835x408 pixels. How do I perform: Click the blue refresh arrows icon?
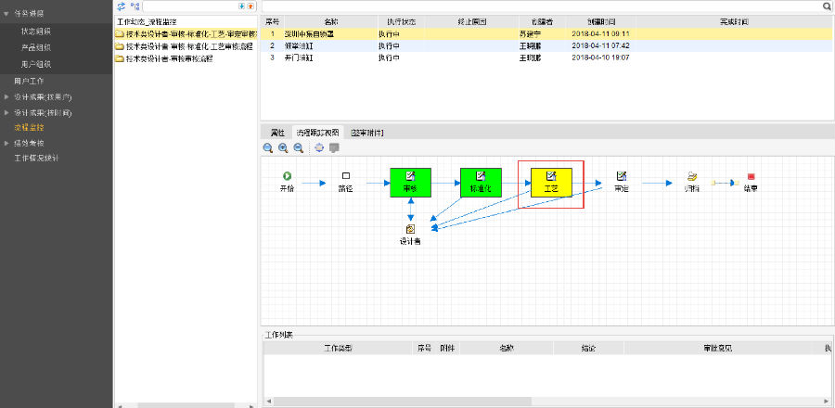pyautogui.click(x=122, y=6)
